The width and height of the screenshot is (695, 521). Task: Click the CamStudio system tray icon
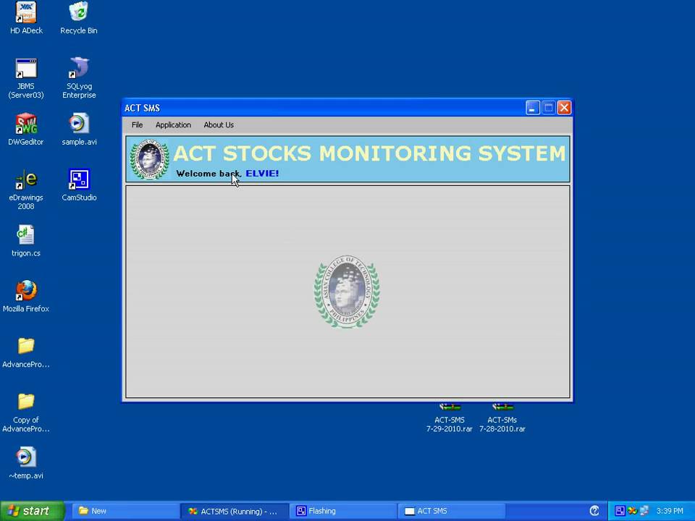620,511
